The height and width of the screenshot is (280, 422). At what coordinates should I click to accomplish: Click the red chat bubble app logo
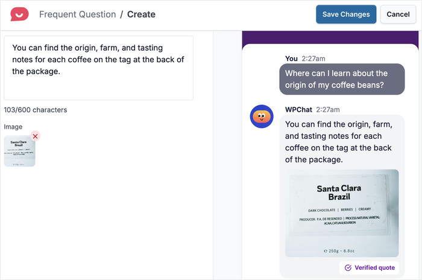[x=19, y=14]
